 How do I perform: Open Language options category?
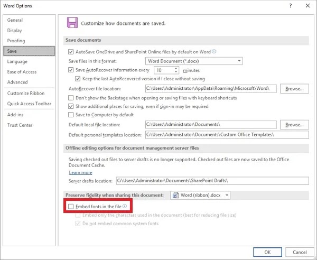click(x=29, y=61)
